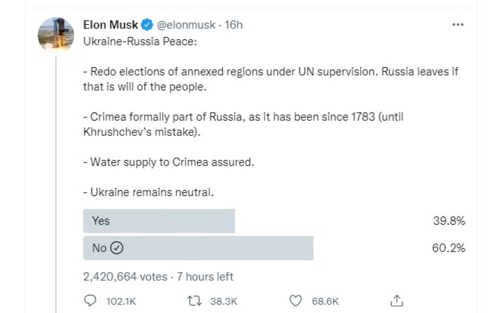
Task: Retweet the post using the arrows icon
Action: click(193, 301)
